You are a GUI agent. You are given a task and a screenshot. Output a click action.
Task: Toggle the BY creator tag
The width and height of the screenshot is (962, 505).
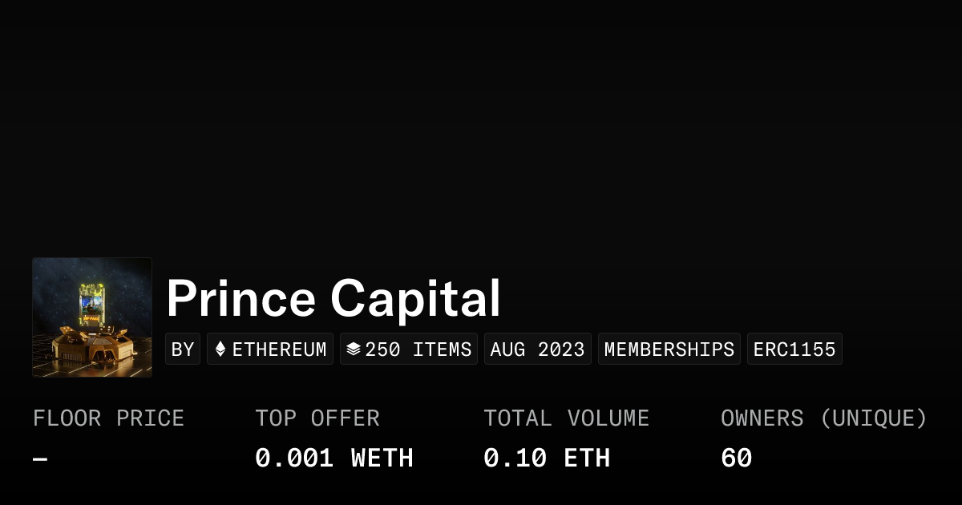click(183, 349)
